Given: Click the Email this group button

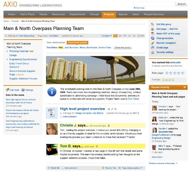Looking at the screenshot, I should pos(123,48).
